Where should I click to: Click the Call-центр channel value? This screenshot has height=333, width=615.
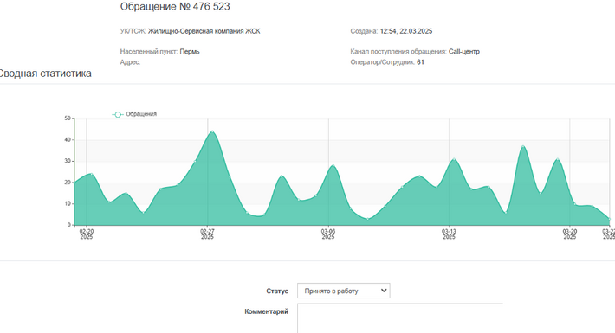click(x=464, y=52)
